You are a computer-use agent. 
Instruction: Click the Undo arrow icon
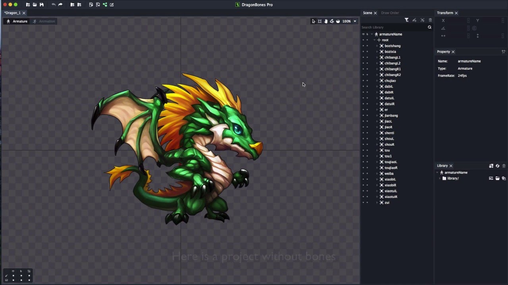click(x=54, y=5)
